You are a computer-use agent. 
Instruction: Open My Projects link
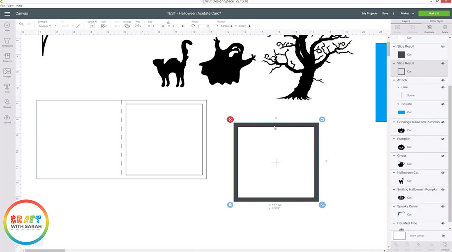pos(369,14)
